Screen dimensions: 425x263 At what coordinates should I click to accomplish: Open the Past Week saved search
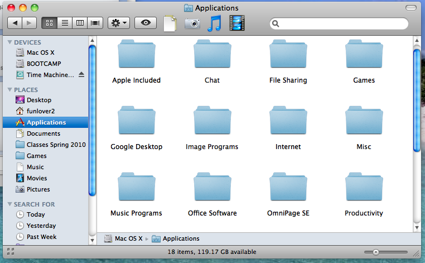pos(46,237)
